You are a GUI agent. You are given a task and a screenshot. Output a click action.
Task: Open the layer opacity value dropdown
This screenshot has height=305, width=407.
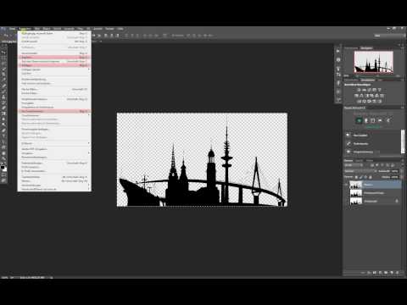[394, 171]
